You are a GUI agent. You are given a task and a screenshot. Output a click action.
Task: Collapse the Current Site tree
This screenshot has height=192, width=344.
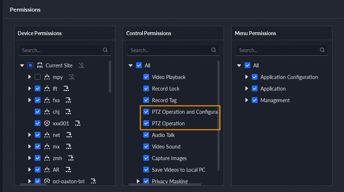point(22,66)
